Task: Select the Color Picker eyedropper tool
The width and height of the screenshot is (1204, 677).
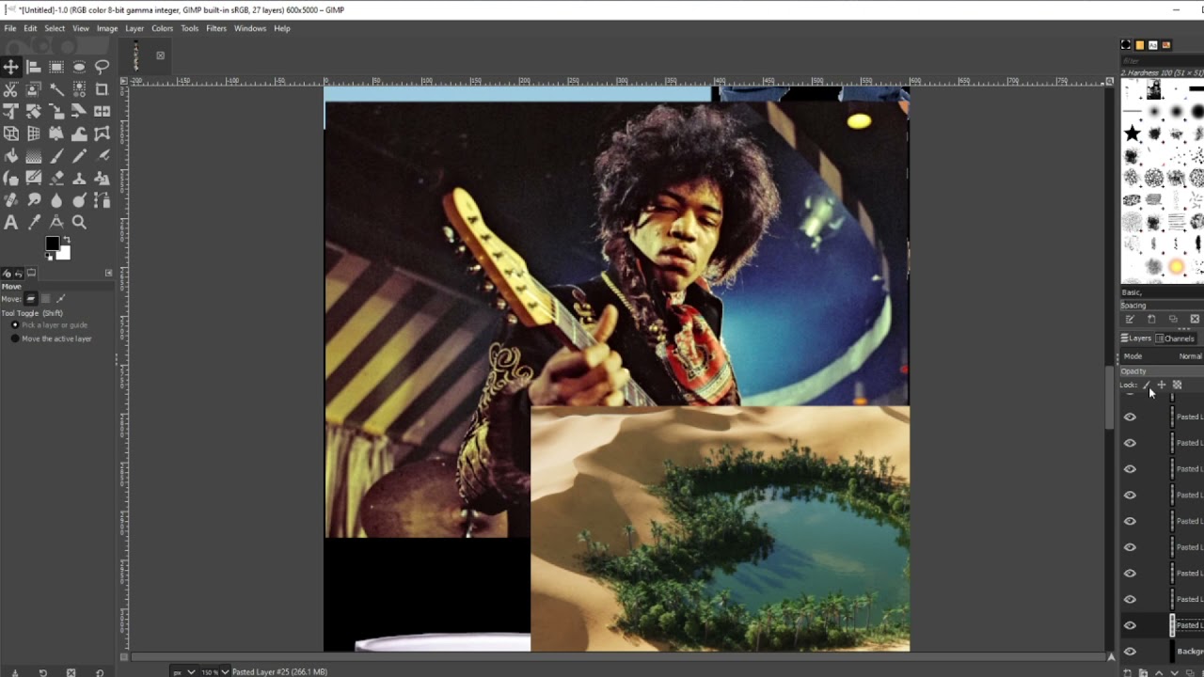Action: tap(34, 223)
